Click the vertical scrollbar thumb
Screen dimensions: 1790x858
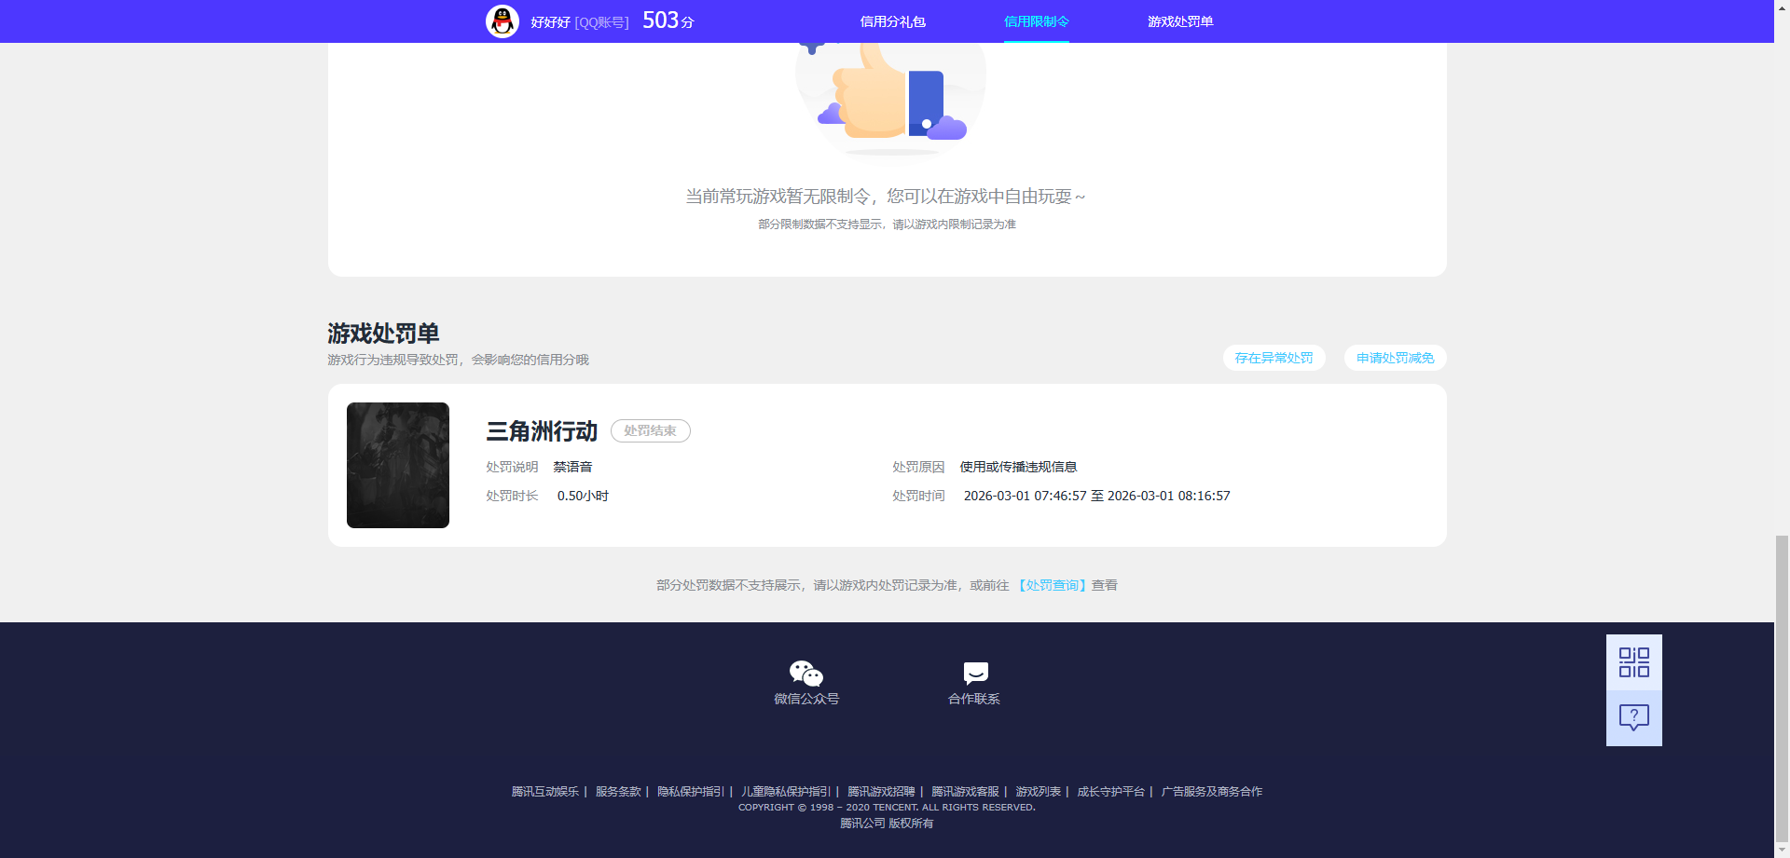tap(1782, 688)
